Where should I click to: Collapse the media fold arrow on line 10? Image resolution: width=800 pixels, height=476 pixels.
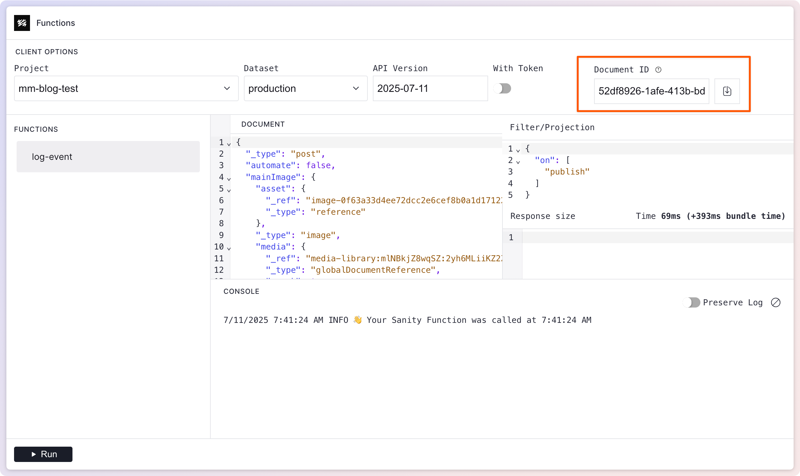pyautogui.click(x=229, y=248)
